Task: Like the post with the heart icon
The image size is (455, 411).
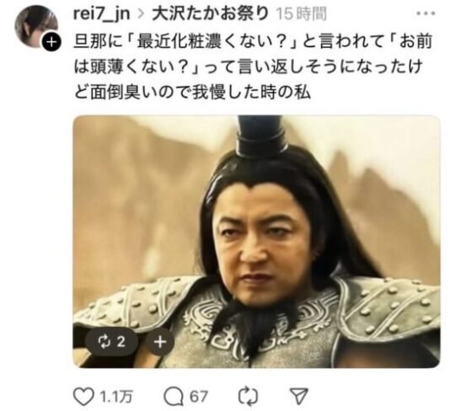Action: (x=84, y=397)
